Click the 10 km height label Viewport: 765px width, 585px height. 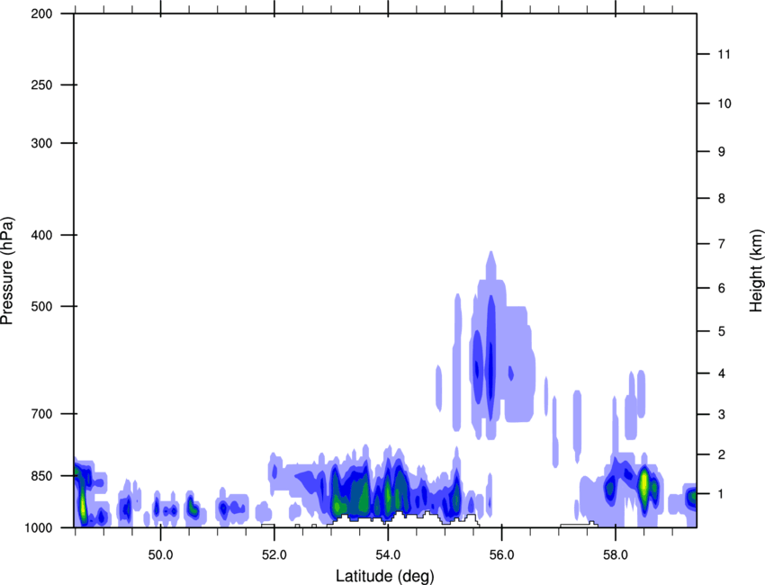point(724,103)
